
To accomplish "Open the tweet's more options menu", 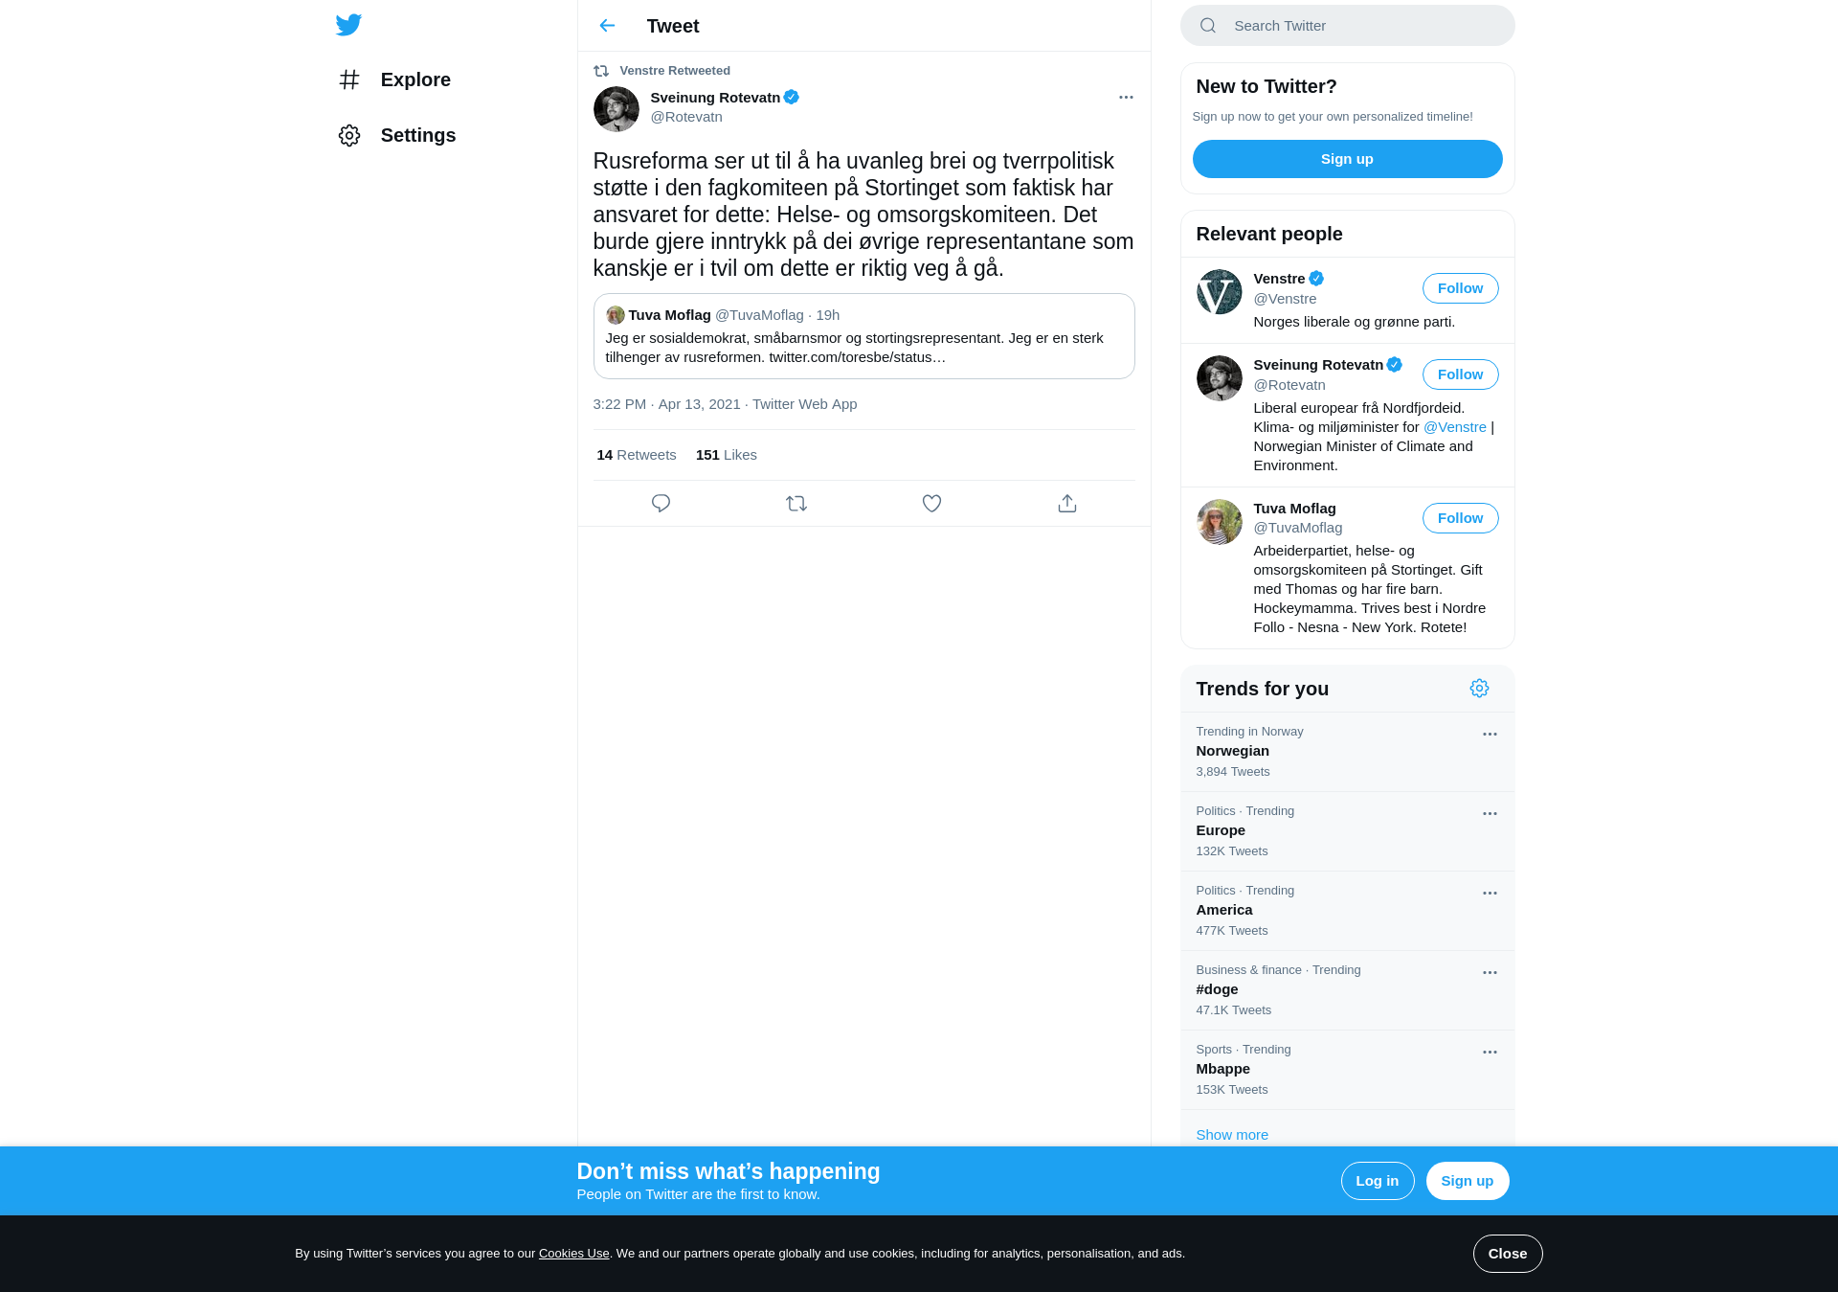I will (x=1126, y=98).
